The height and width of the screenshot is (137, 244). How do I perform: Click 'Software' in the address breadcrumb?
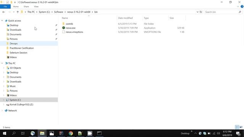point(58,12)
